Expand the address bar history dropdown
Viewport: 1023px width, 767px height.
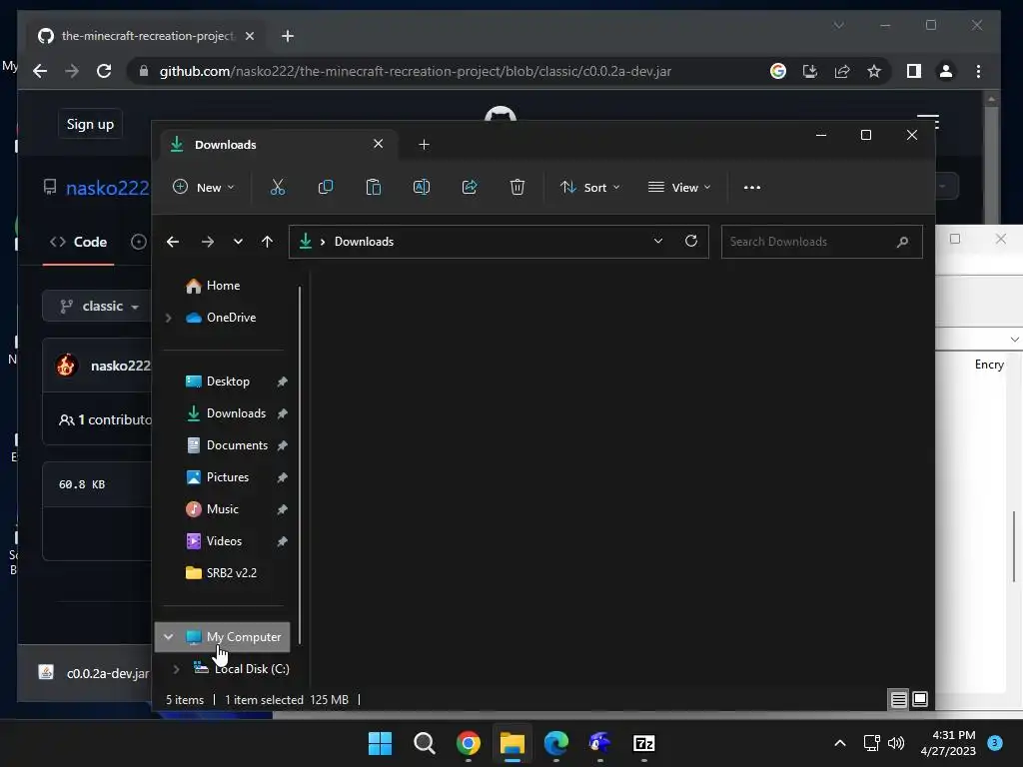click(x=658, y=241)
